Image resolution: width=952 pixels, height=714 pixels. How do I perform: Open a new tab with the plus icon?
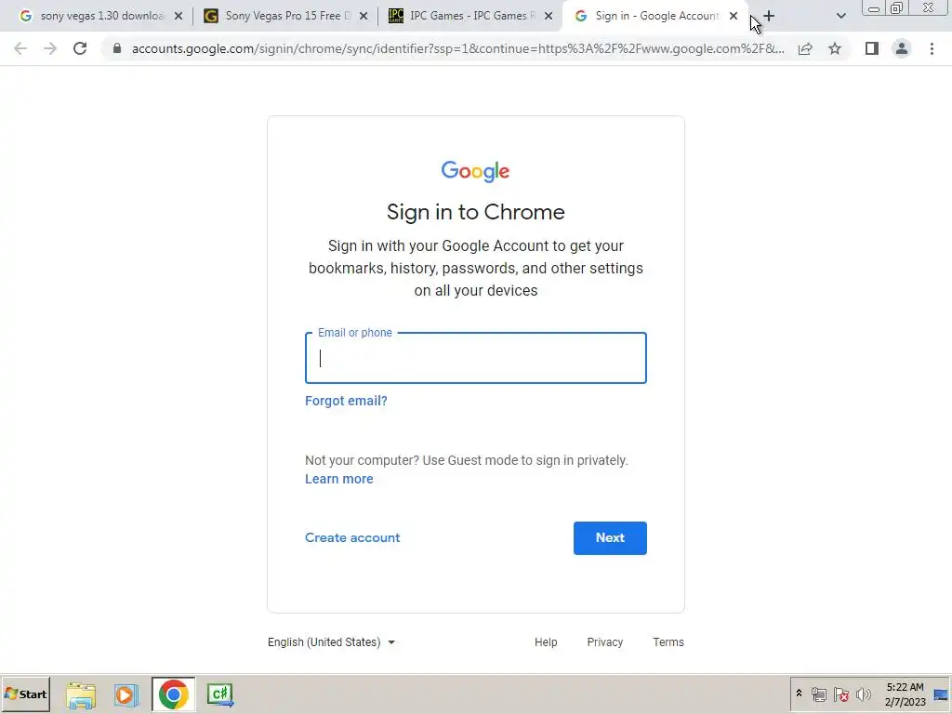tap(769, 16)
